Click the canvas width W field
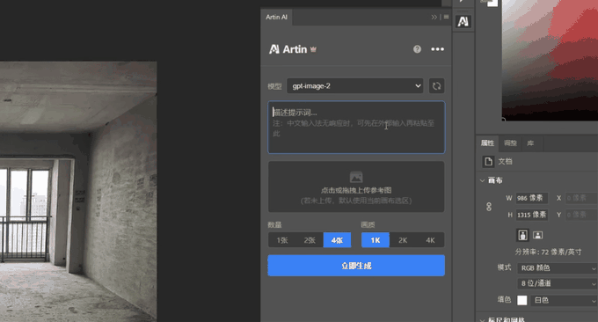The image size is (598, 322). tap(531, 198)
